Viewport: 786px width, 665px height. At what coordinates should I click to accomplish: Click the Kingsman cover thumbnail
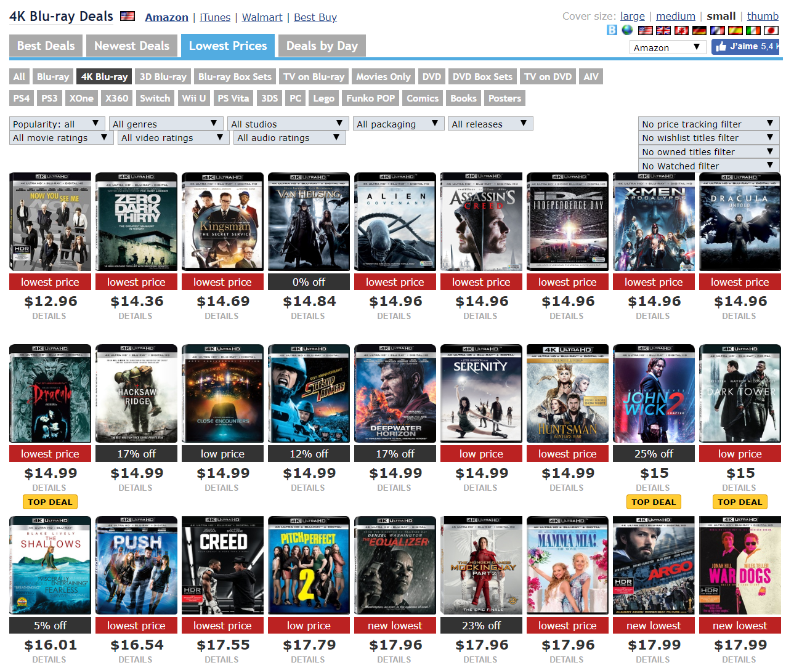[x=223, y=222]
